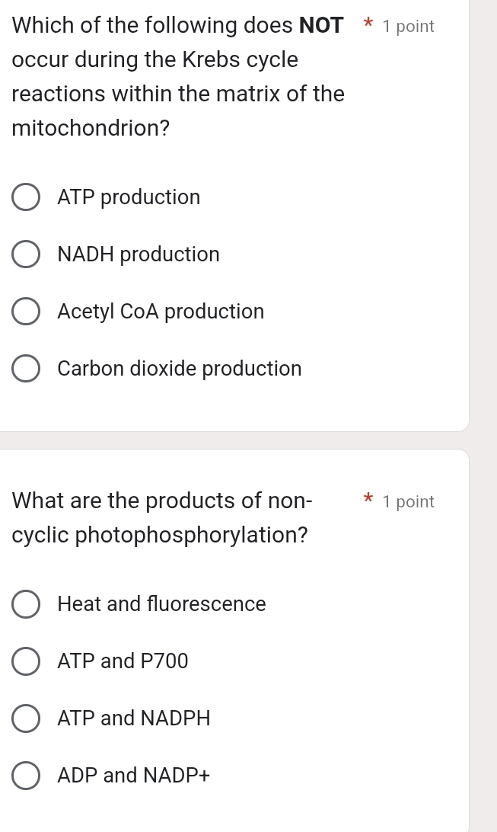Select the ATP and P700 option
This screenshot has width=497, height=832.
pos(26,661)
